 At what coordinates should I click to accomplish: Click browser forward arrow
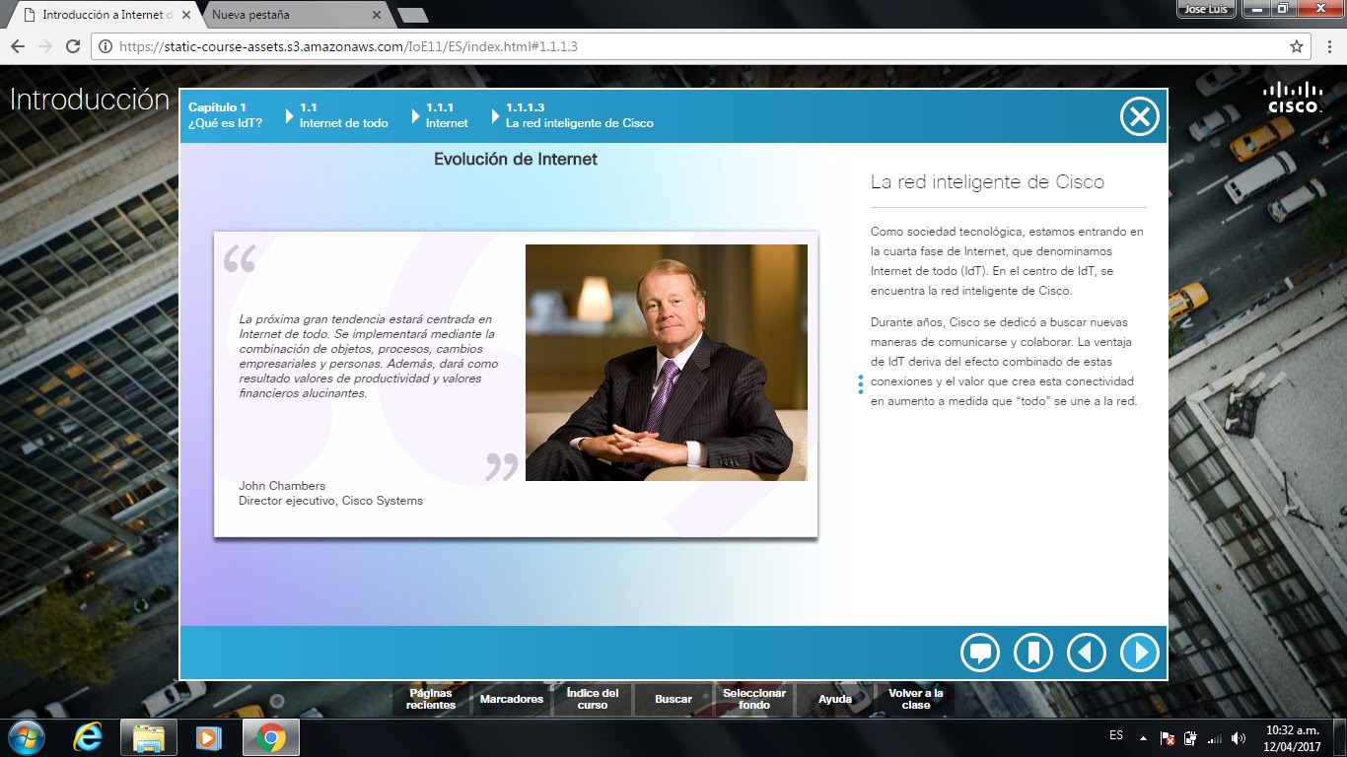[x=44, y=46]
